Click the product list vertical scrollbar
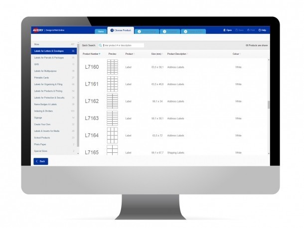Screen dimensions: 304x228 click(268, 105)
